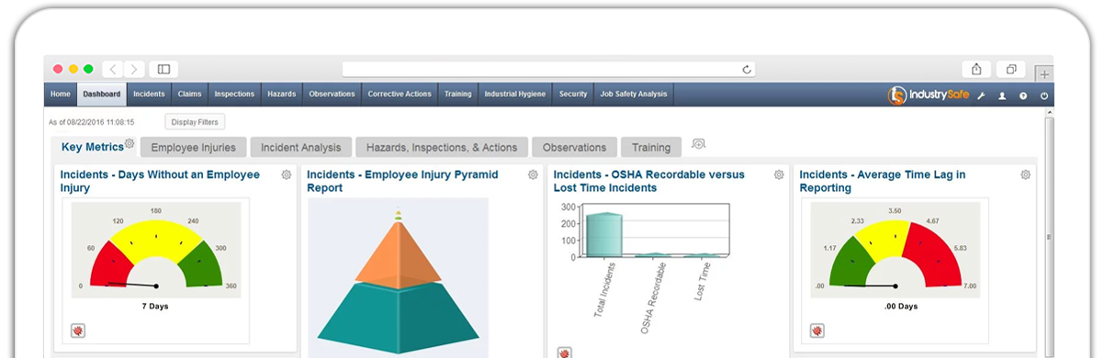This screenshot has height=358, width=1104.
Task: Open the Incidents menu item
Action: [149, 94]
